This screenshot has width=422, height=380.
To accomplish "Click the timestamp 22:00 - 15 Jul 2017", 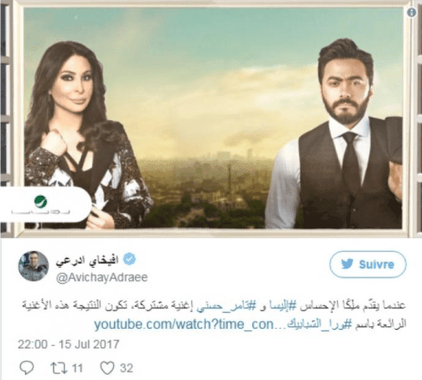I will (69, 345).
